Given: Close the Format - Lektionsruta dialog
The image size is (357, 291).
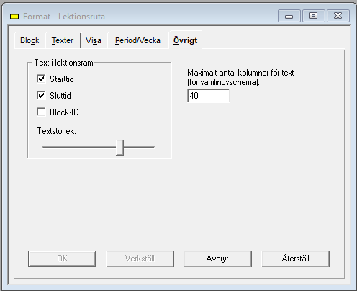Looking at the screenshot, I should [338, 16].
